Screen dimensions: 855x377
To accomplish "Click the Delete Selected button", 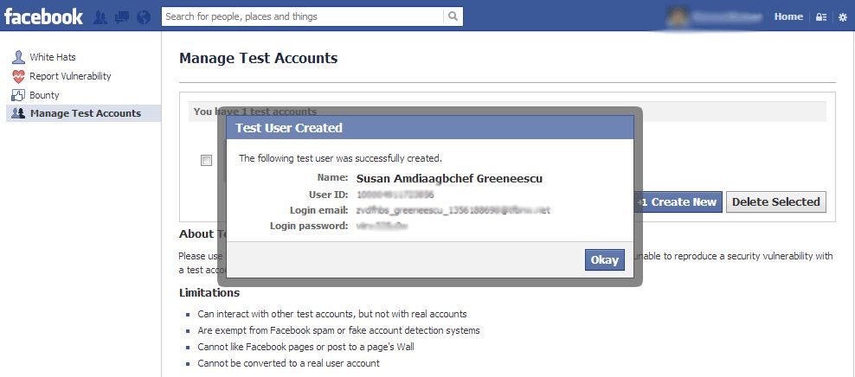I will pyautogui.click(x=775, y=201).
